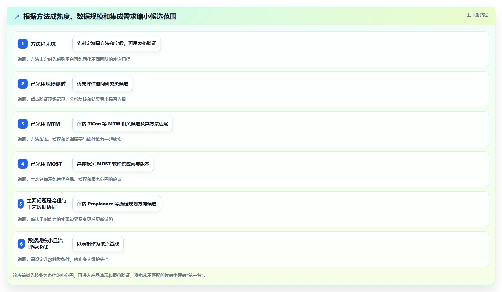Click step number 6 badge
This screenshot has height=292, width=502.
[x=21, y=244]
